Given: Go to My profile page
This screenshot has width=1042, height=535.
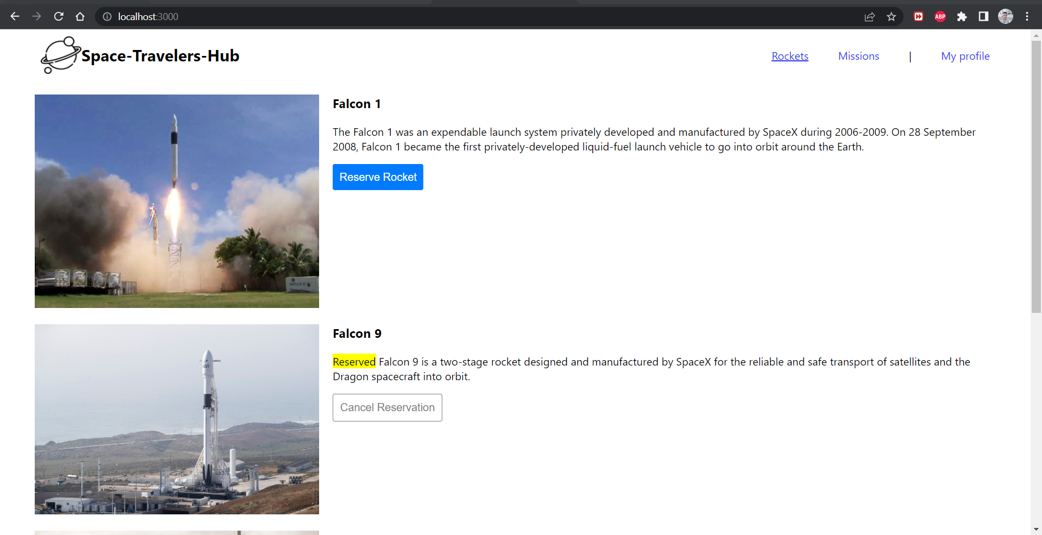Looking at the screenshot, I should point(965,56).
